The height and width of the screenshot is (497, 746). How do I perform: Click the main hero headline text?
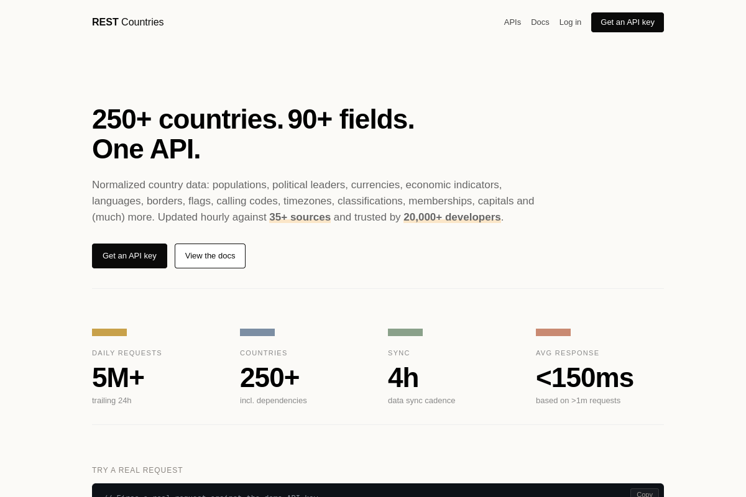coord(253,134)
